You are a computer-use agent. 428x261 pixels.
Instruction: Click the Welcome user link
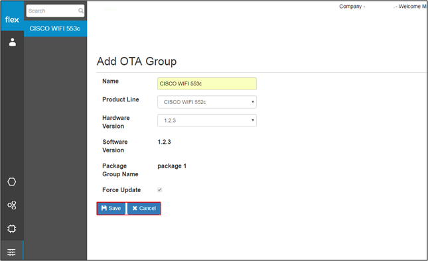[x=424, y=6]
